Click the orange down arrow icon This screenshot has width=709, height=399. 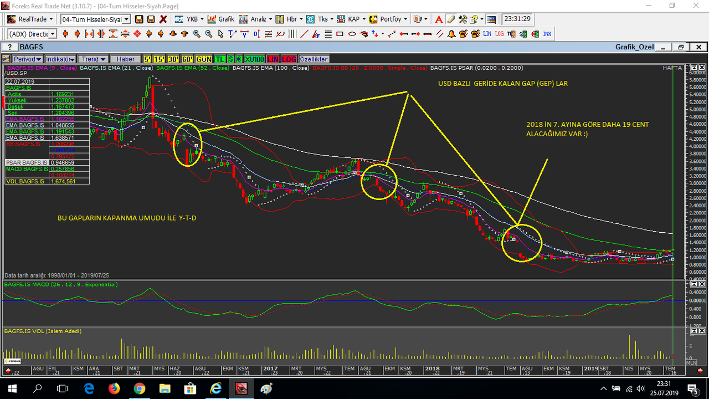coord(173,34)
